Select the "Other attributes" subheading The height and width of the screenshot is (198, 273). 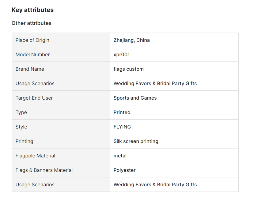(x=32, y=23)
